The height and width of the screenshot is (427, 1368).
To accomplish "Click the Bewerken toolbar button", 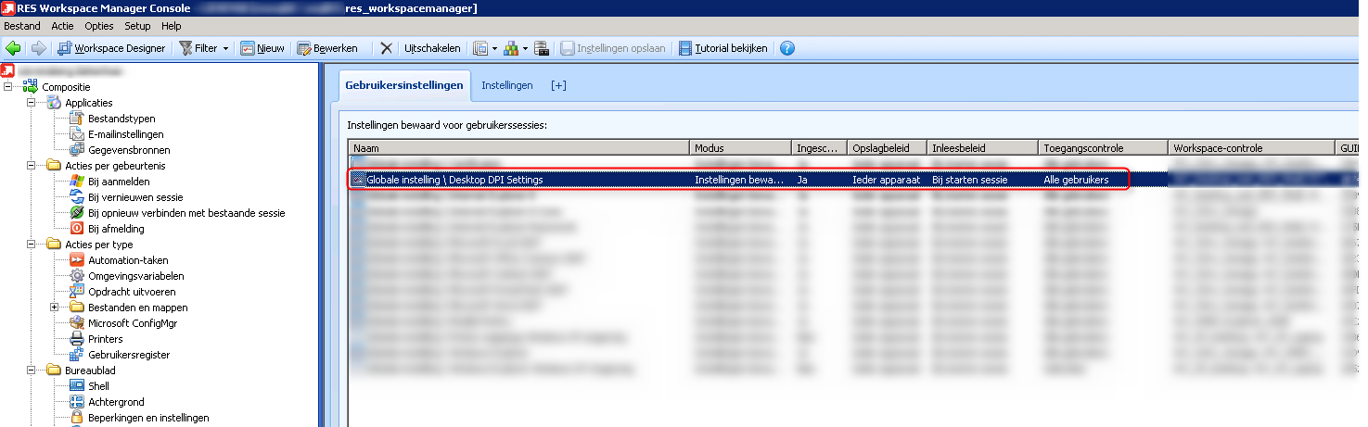I will [327, 48].
